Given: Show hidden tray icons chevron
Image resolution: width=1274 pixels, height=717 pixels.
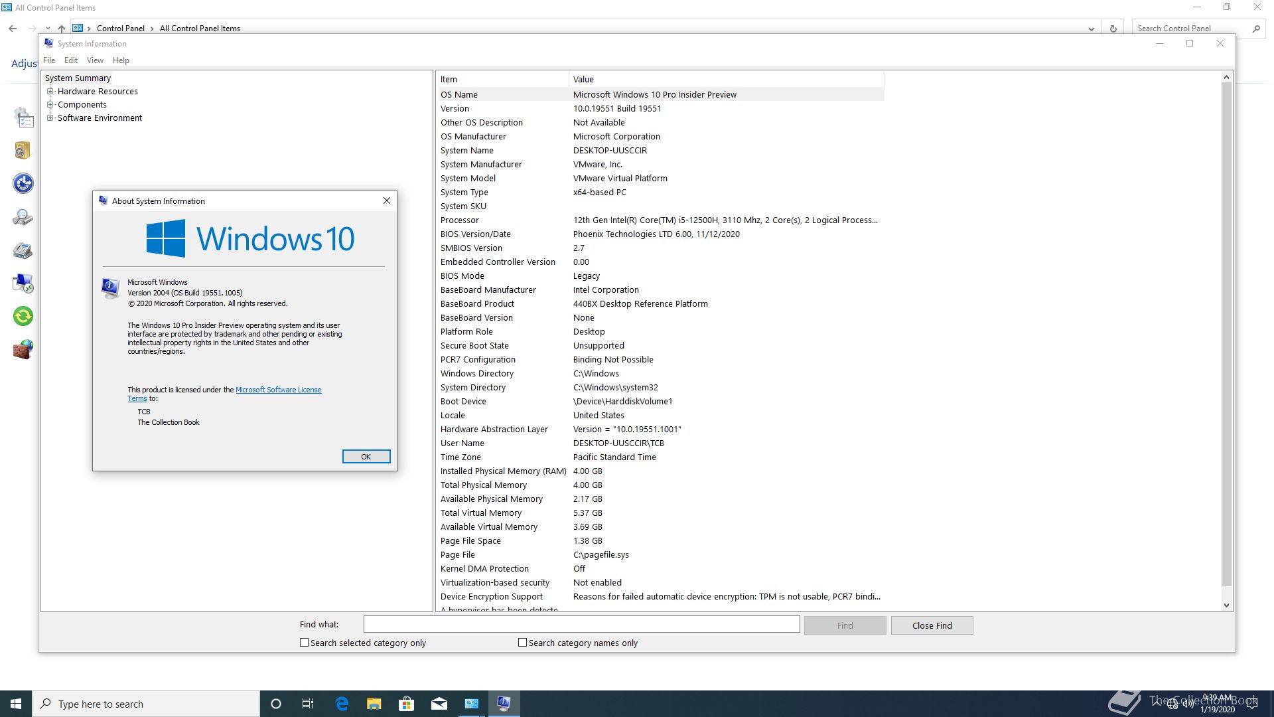Looking at the screenshot, I should [1157, 704].
